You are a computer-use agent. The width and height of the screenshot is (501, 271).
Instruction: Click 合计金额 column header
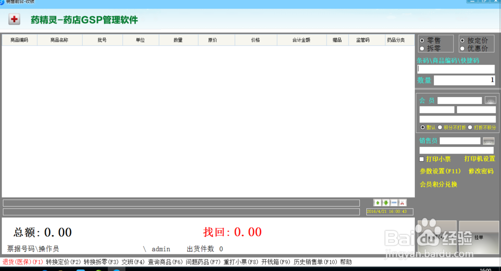click(301, 40)
